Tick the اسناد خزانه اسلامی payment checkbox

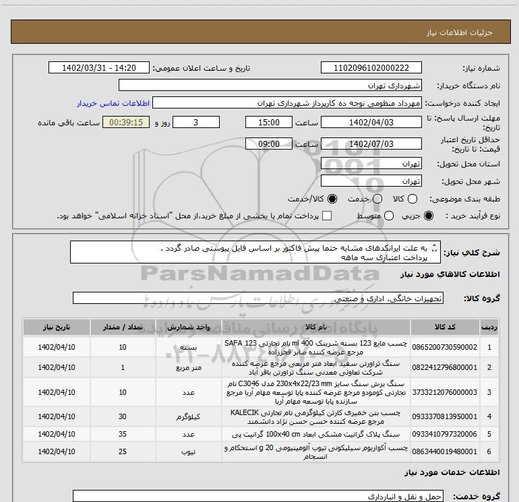[x=327, y=216]
